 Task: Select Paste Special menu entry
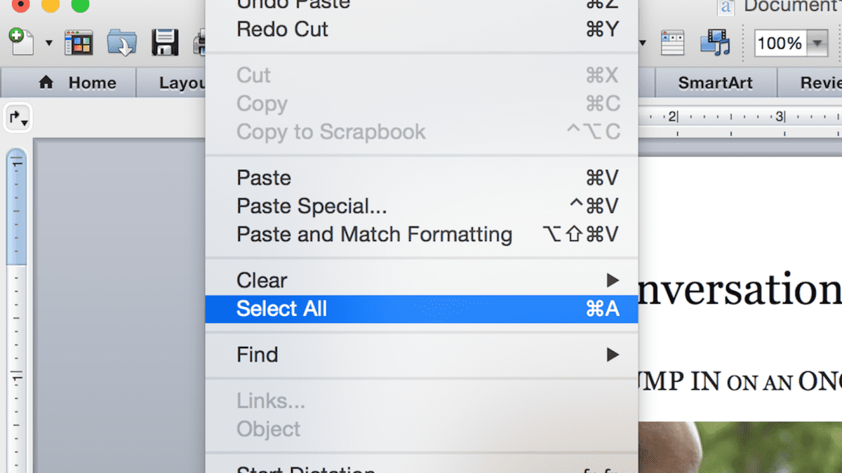point(421,206)
